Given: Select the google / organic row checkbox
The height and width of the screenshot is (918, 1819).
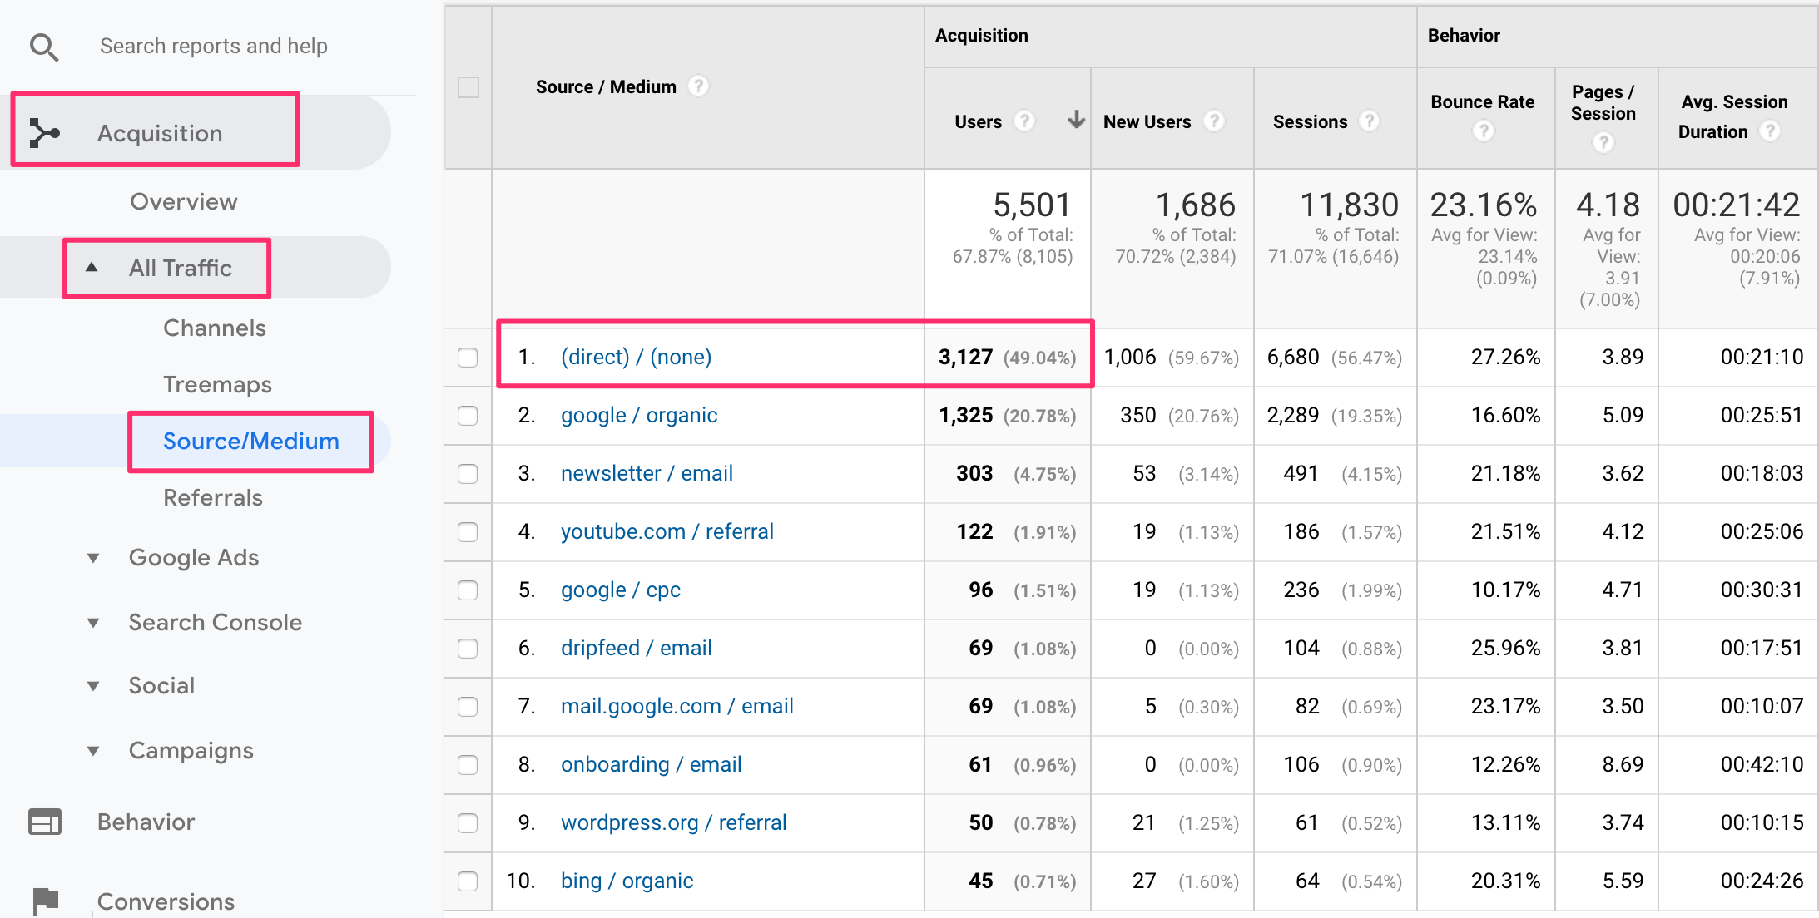Looking at the screenshot, I should [468, 416].
